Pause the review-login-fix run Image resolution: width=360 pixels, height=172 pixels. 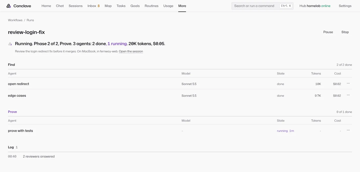click(x=328, y=32)
